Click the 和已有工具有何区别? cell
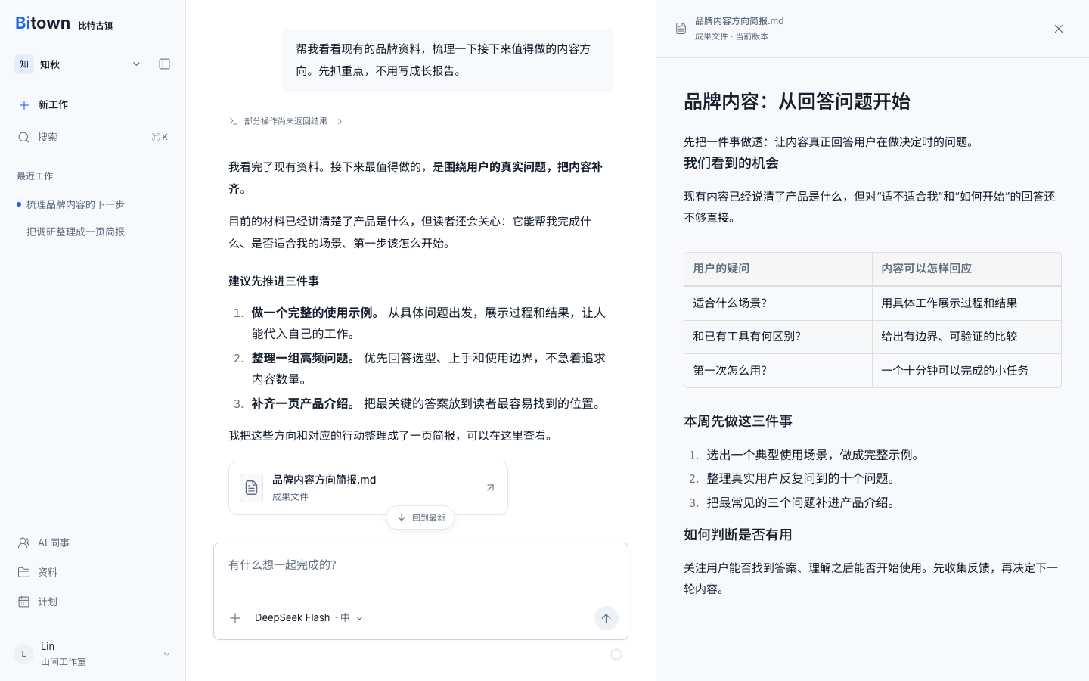This screenshot has height=681, width=1089. pos(778,337)
